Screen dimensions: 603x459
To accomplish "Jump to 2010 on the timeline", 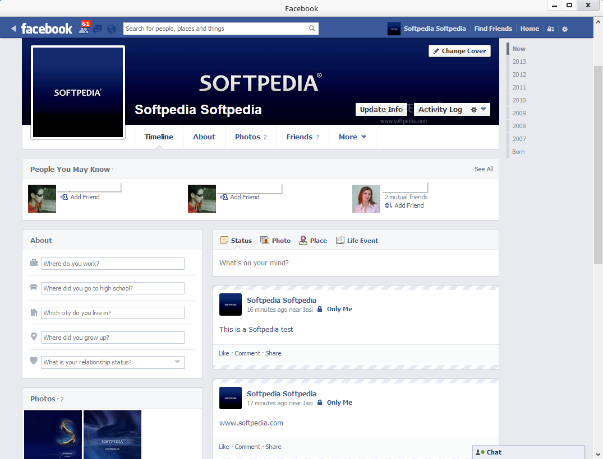I will [x=519, y=100].
